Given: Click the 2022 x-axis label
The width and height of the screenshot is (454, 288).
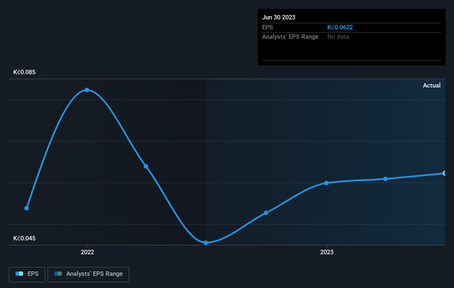Looking at the screenshot, I should 87,252.
